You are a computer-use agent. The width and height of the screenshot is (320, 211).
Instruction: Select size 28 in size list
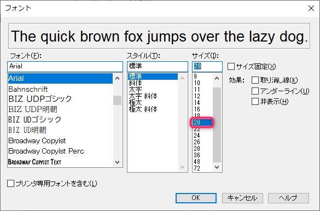(x=202, y=149)
